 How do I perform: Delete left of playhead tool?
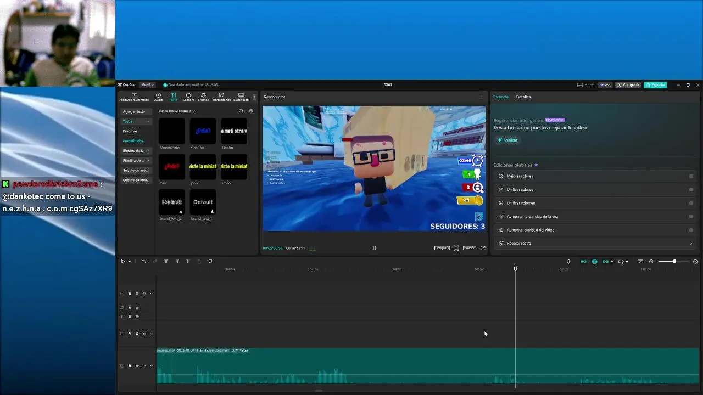click(177, 262)
